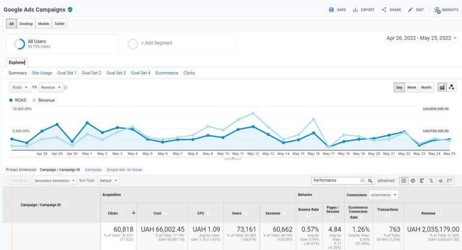The height and width of the screenshot is (250, 462).
Task: Tick the select-all checkbox in table header
Action: tap(7, 205)
